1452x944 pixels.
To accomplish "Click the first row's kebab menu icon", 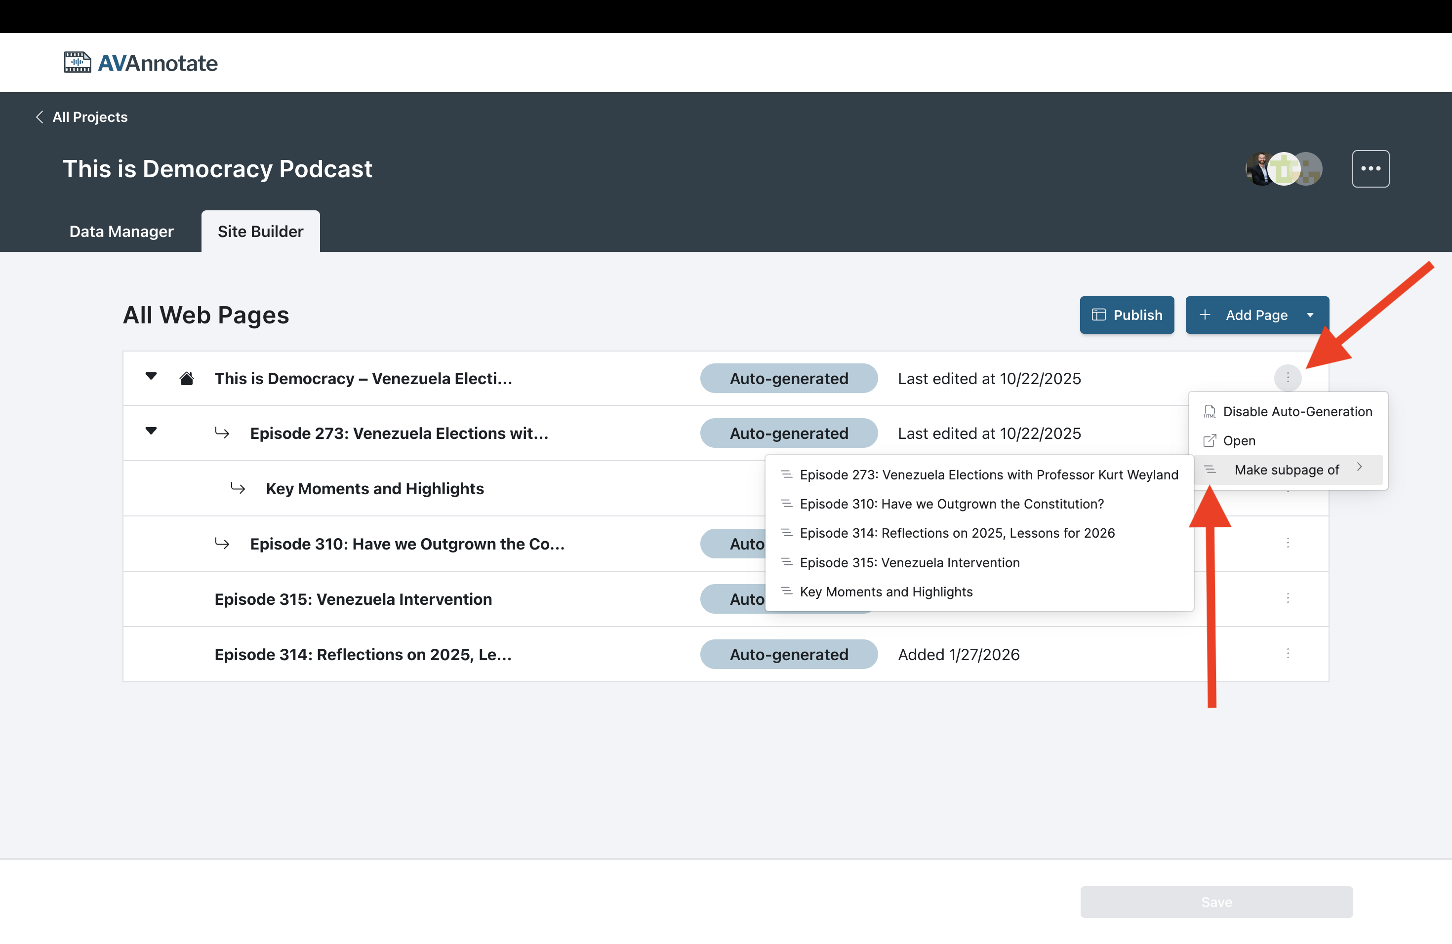I will click(x=1287, y=378).
